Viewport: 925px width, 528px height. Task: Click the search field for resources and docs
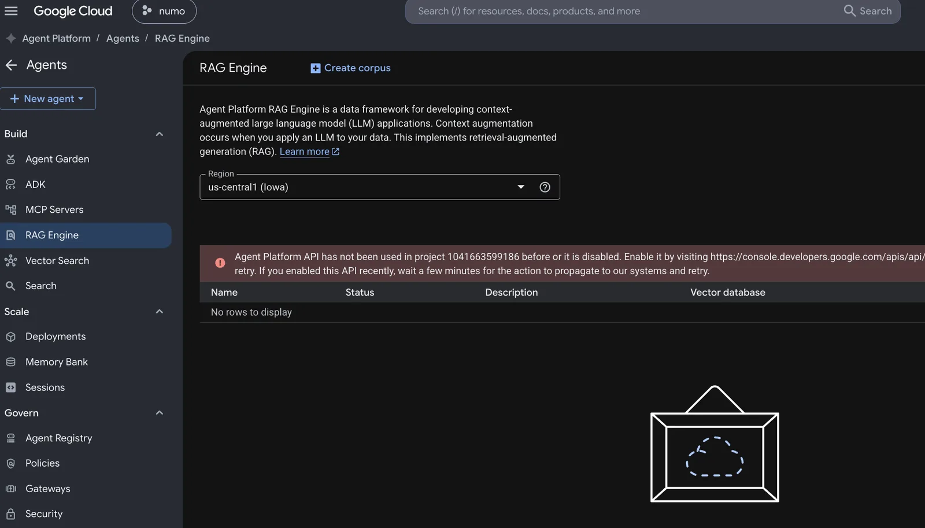tap(624, 11)
